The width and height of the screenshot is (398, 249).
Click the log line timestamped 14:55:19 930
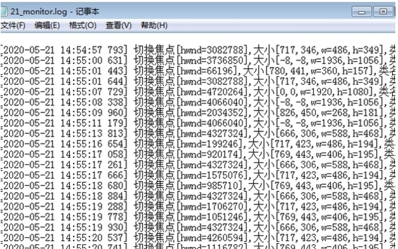pos(199,227)
